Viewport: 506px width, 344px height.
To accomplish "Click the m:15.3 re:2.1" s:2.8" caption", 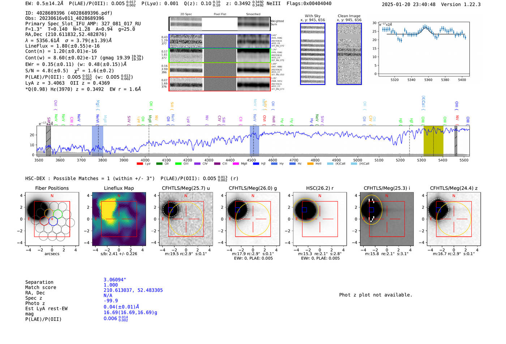I will tap(320, 254).
